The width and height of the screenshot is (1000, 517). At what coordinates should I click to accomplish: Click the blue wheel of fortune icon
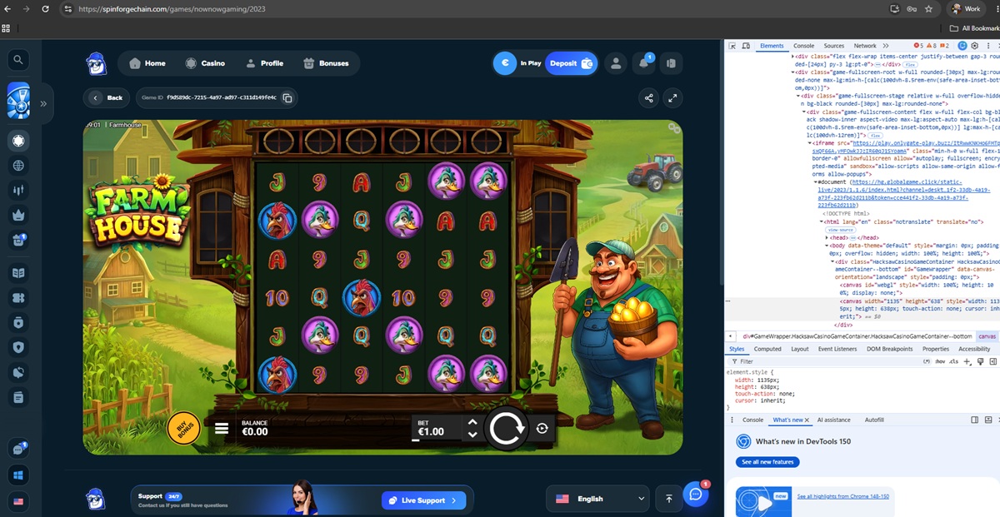point(18,101)
